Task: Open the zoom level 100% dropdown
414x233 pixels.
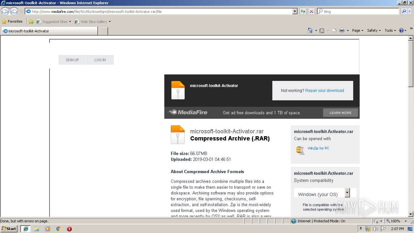Action: (406, 221)
